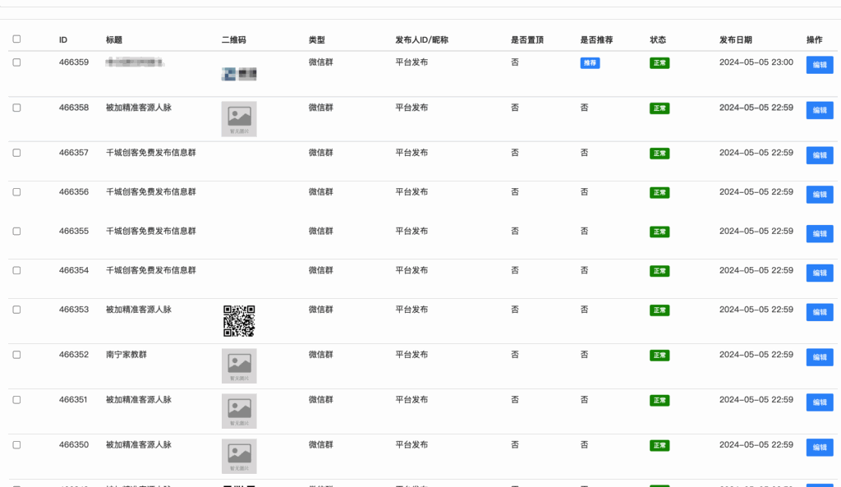Click the 正常 status badge on row 466358

pyautogui.click(x=659, y=108)
